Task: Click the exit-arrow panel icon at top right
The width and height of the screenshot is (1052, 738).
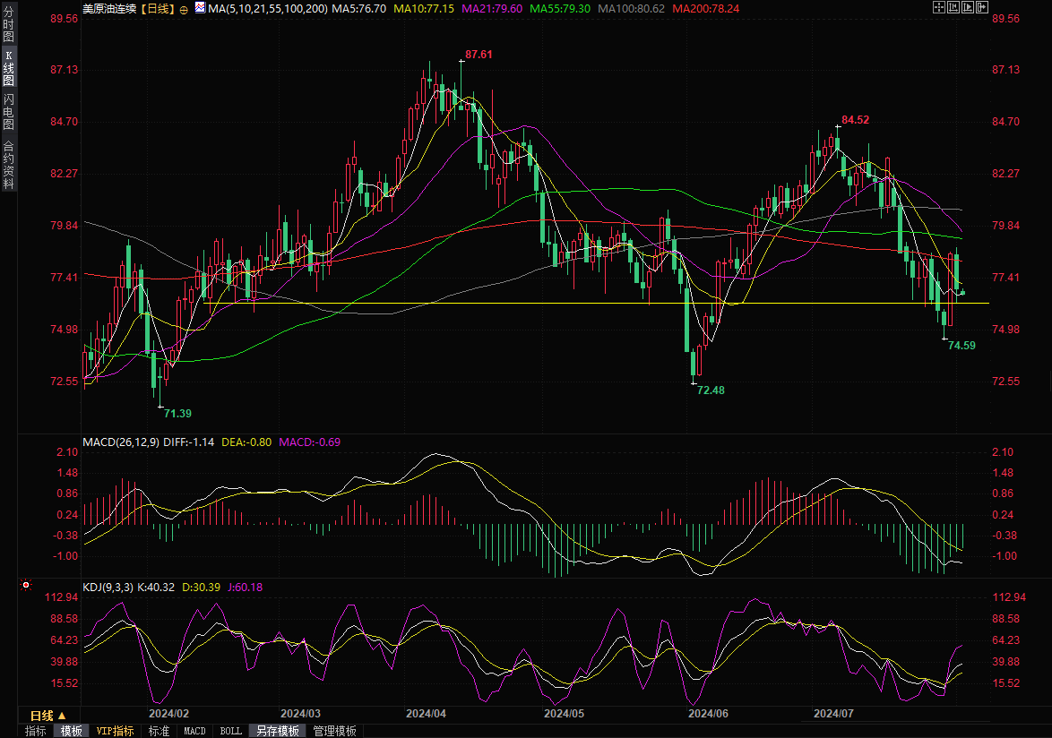Action: pos(982,7)
